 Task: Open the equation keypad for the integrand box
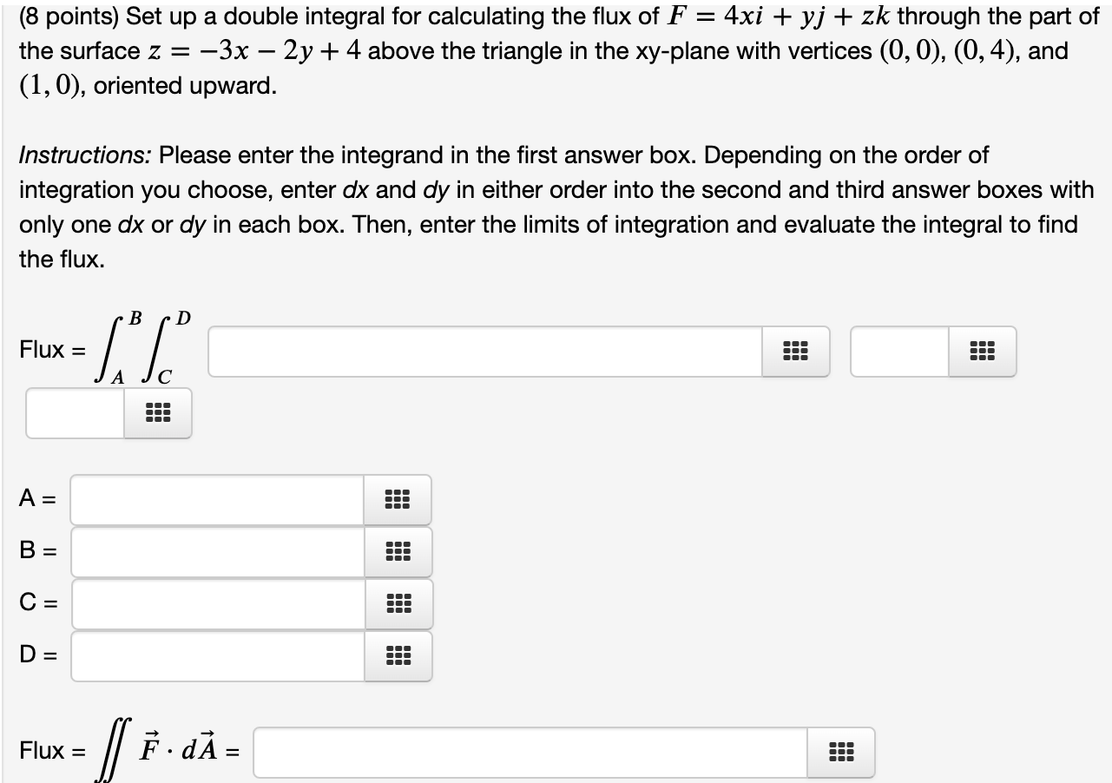(x=795, y=351)
